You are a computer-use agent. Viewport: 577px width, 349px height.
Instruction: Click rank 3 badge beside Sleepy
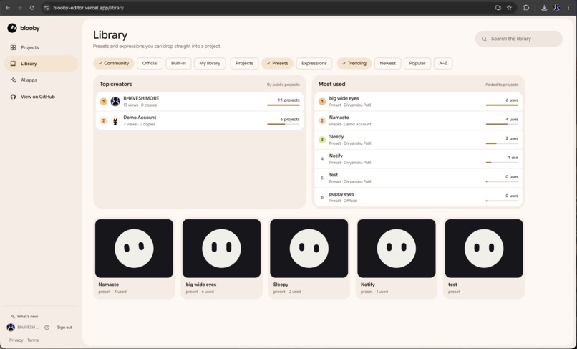(x=322, y=140)
